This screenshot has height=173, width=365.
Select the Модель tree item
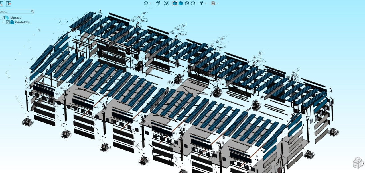coord(16,18)
